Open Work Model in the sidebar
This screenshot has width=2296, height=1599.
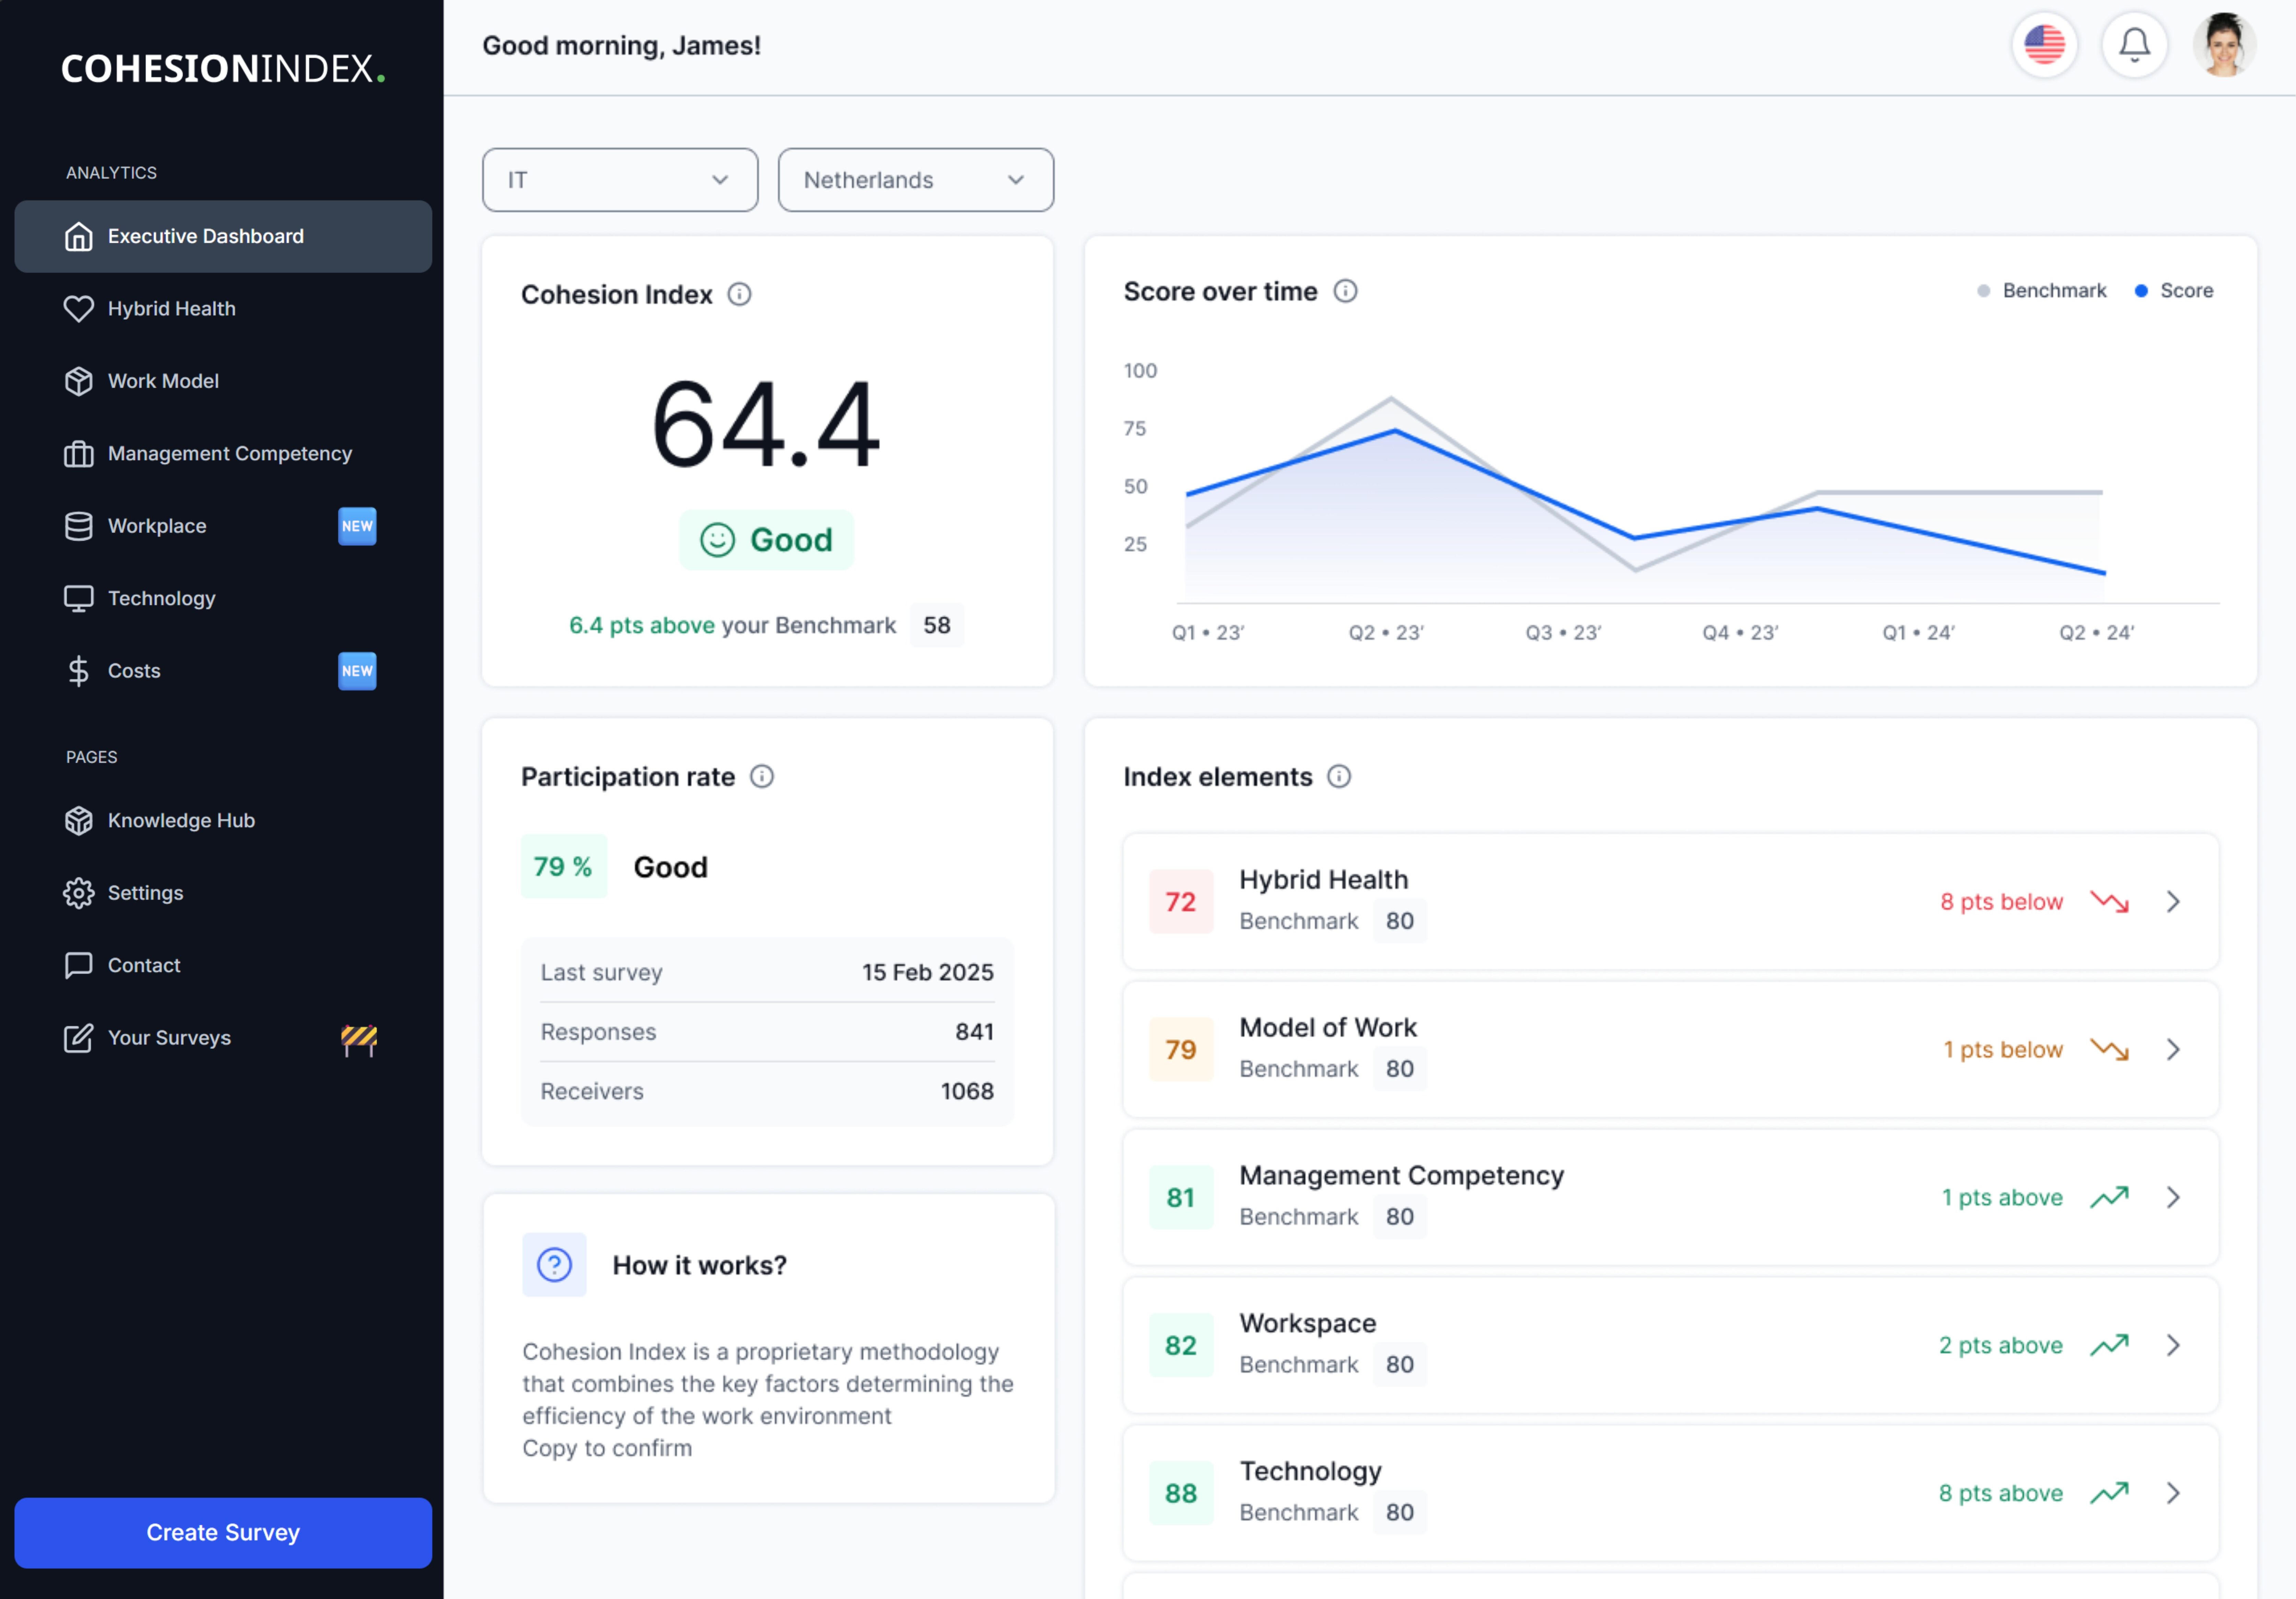click(x=223, y=382)
